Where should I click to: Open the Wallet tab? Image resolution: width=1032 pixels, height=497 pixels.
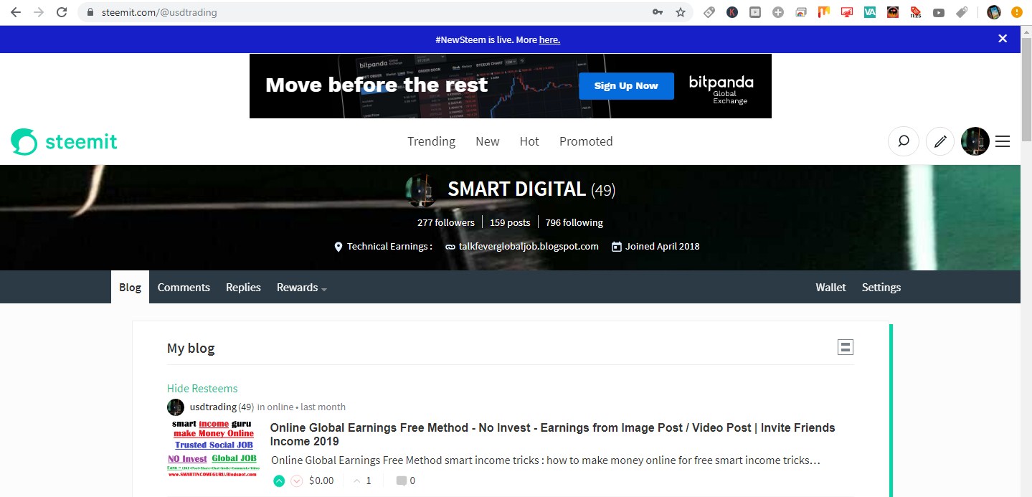[x=830, y=287]
